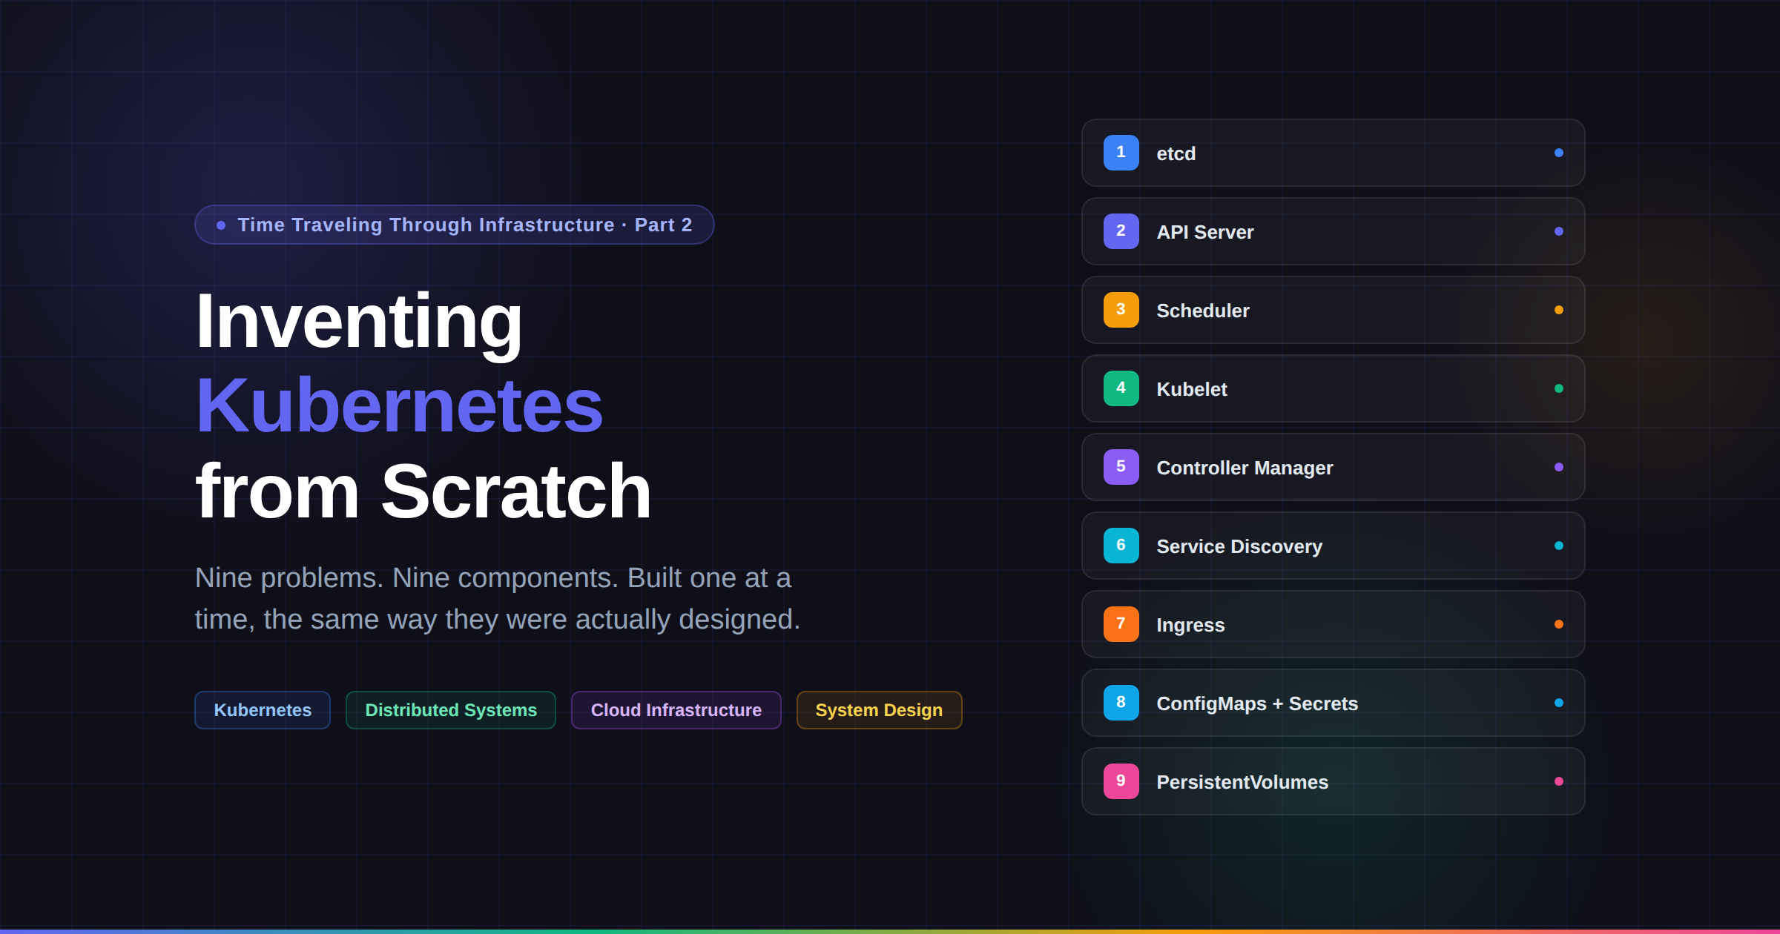Click the Ingress label
Viewport: 1780px width, 934px height.
coord(1190,625)
